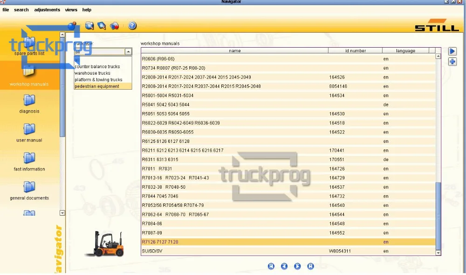
Task: Select 'pedestrian equipment' option
Action: (103, 86)
